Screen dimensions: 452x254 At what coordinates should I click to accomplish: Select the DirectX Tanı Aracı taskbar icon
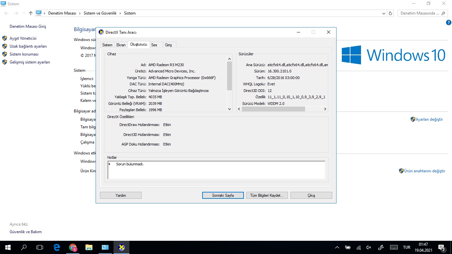tap(121, 247)
